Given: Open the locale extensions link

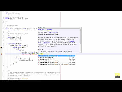Looking at the screenshot, I should click(x=44, y=43).
